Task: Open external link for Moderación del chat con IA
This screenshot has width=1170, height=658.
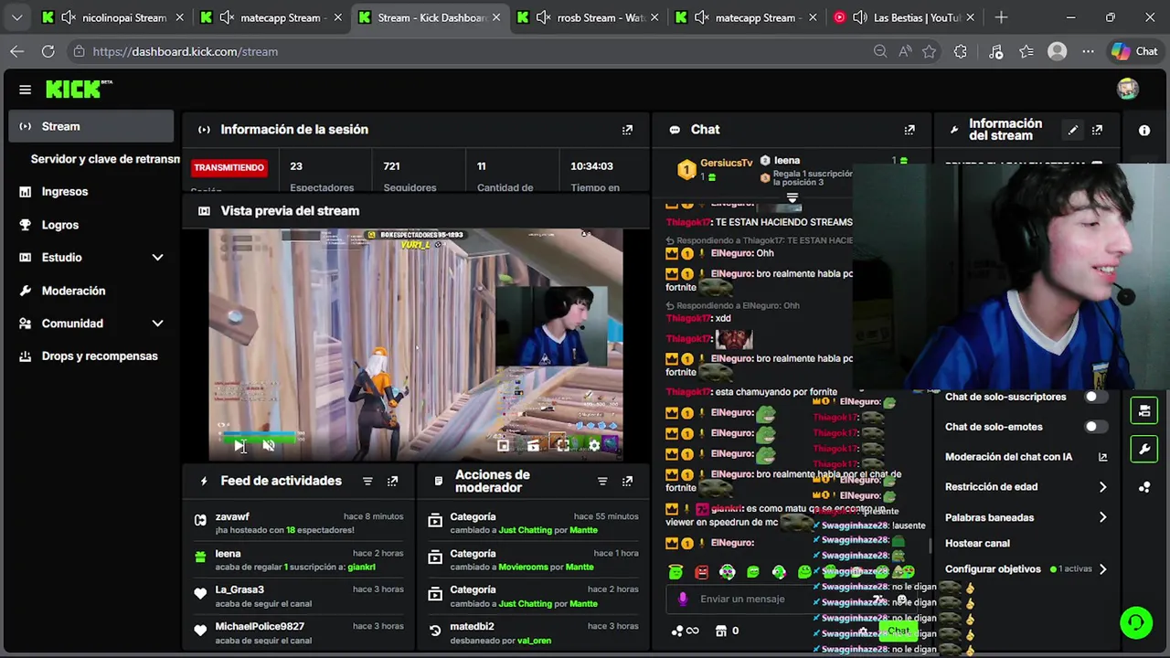Action: click(1102, 457)
